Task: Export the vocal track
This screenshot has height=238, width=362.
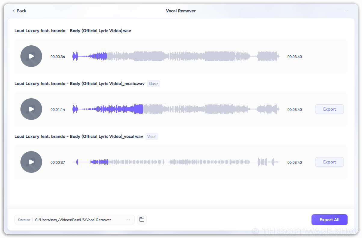Action: click(x=330, y=162)
